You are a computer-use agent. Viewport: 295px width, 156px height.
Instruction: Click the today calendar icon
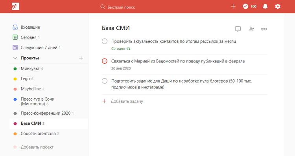[15, 37]
